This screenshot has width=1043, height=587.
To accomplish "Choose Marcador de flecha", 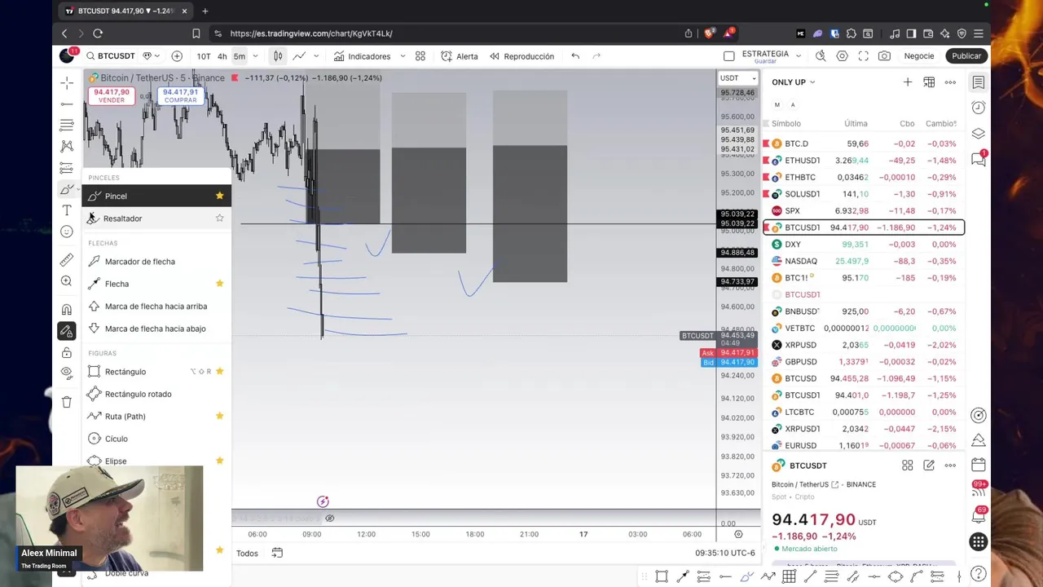I will tap(156, 262).
